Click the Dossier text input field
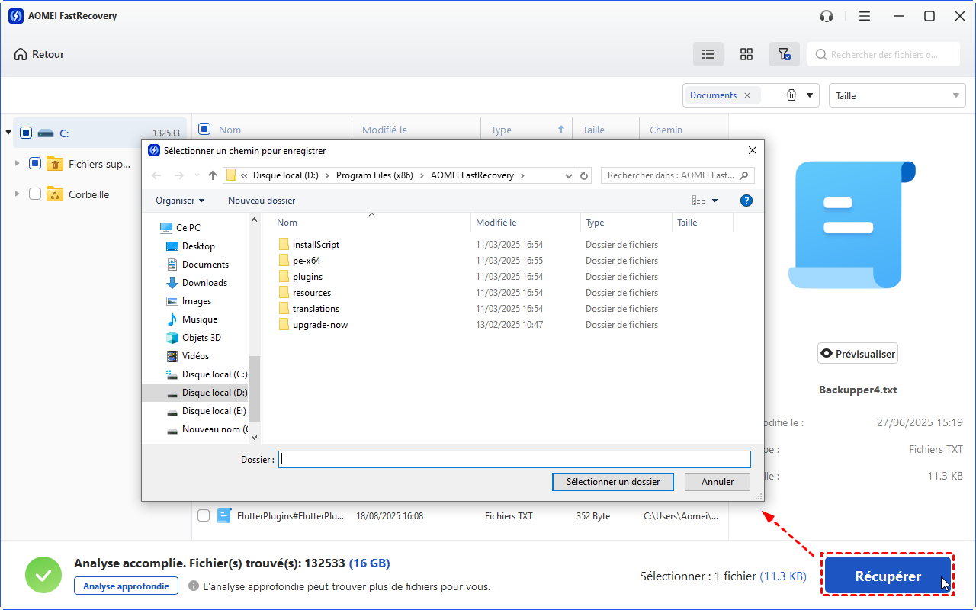The width and height of the screenshot is (976, 610). coord(515,459)
